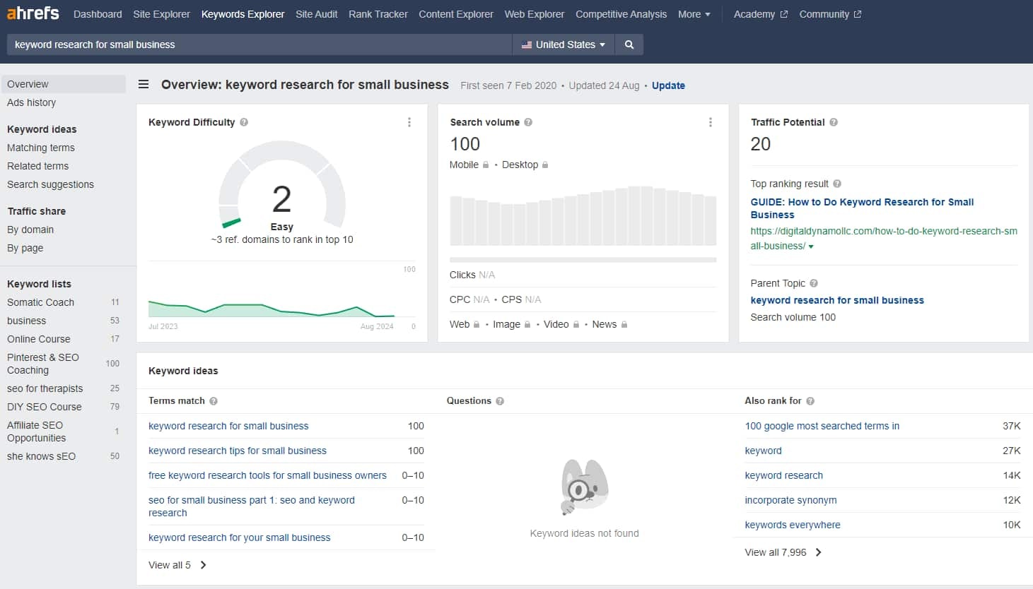Screen dimensions: 1033x589
Task: Click help icon beside Terms match
Action: [214, 401]
